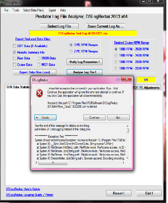
Task: Click Verify Log Parameters button
Action: [x=85, y=62]
